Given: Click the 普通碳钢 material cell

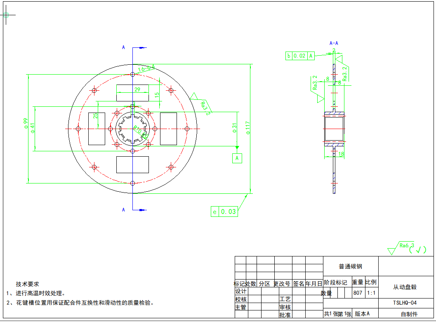Looking at the screenshot, I should [350, 266].
